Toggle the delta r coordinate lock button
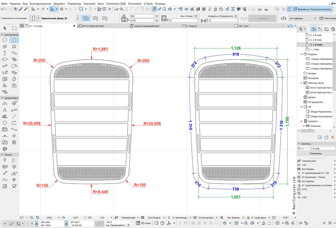Screen dimensions: 336x228 coord(66,223)
